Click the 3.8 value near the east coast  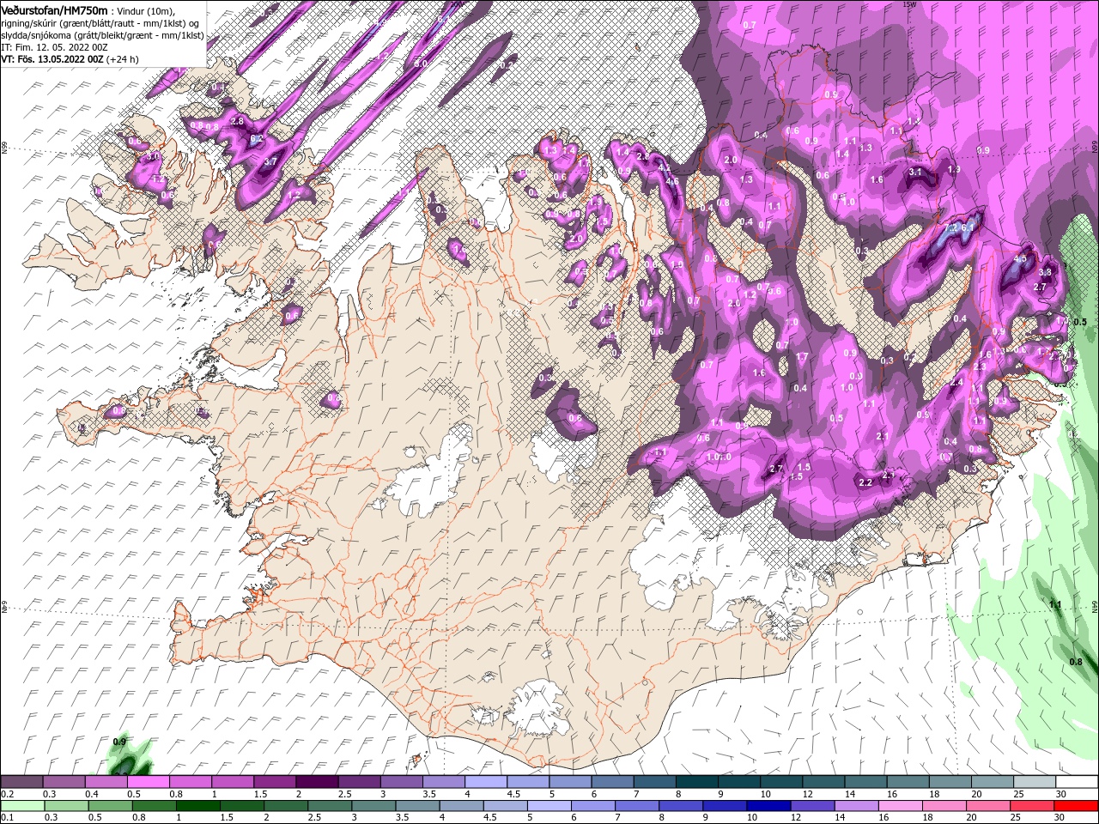(1045, 272)
